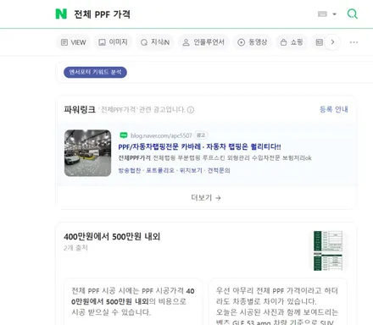Switch to the 인플루언서 tab
Screen dimensions: 373x325
pos(203,42)
